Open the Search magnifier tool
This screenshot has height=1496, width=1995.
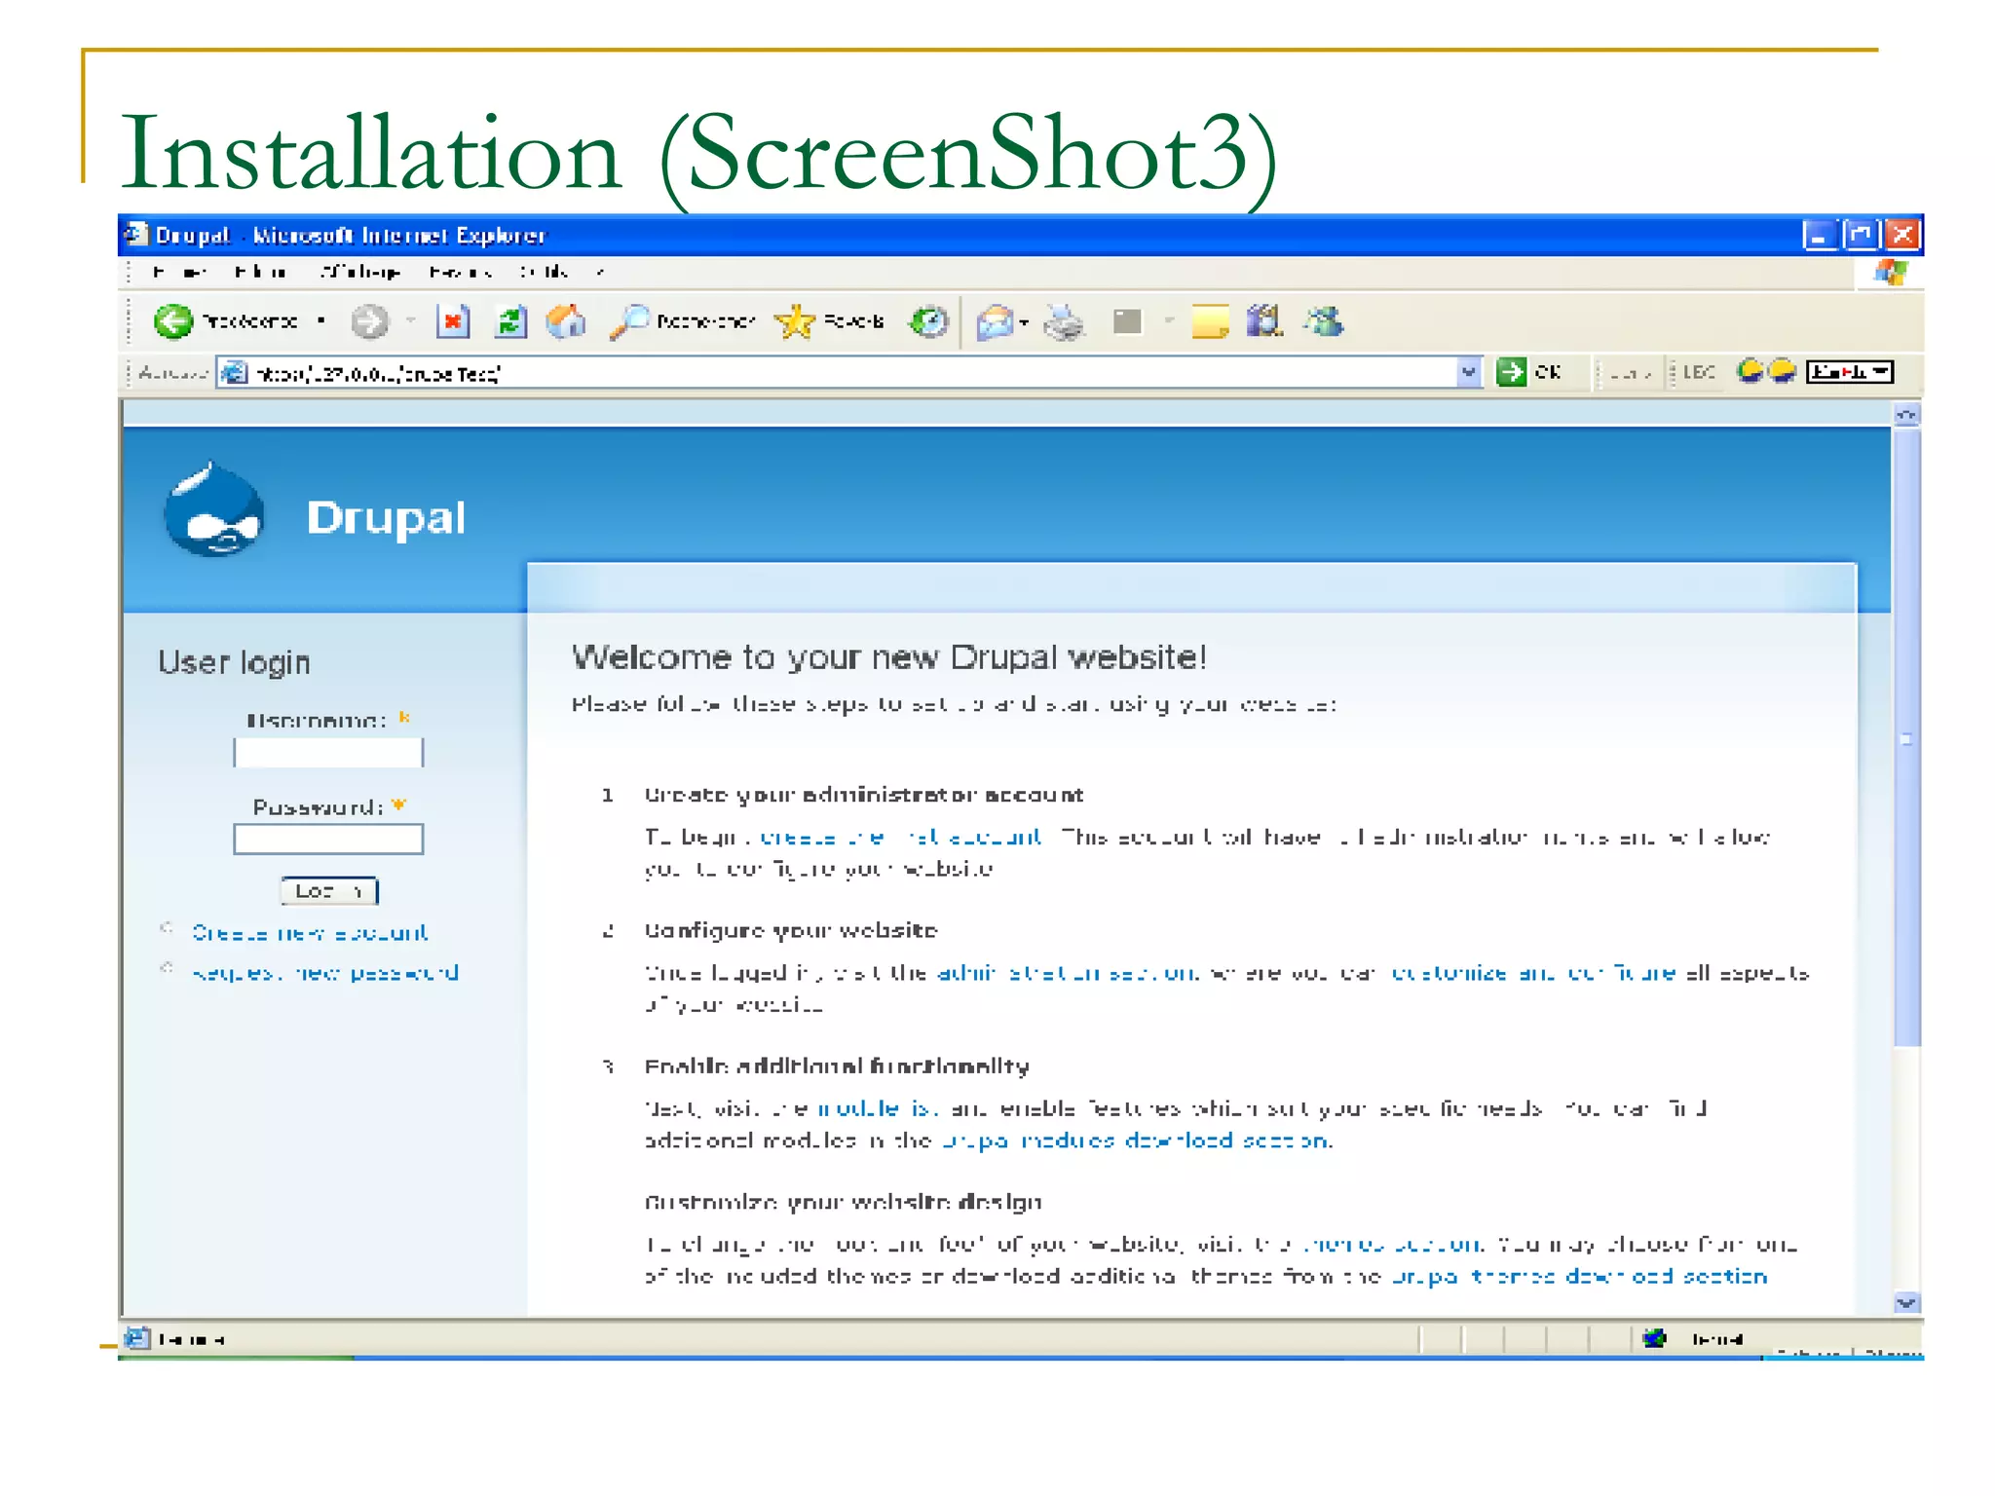(x=629, y=321)
